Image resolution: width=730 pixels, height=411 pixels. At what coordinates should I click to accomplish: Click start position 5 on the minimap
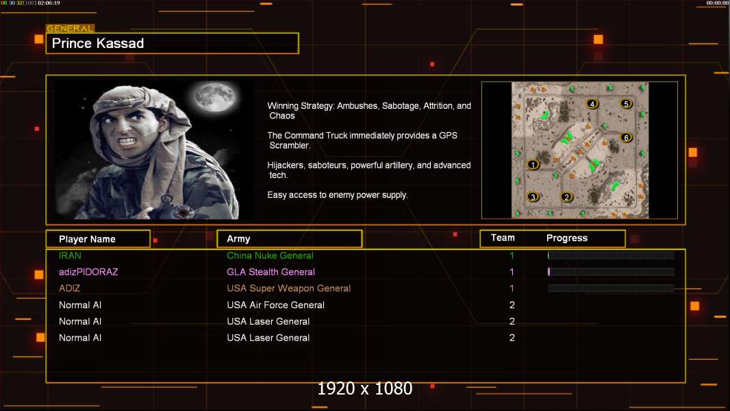coord(626,104)
